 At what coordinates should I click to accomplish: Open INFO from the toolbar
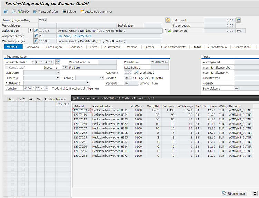[x=23, y=11]
